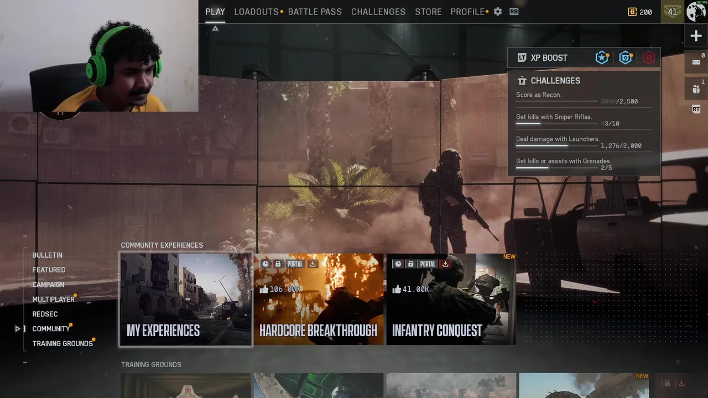Click "Deal damage with Launchers." text
This screenshot has height=398, width=708.
pyautogui.click(x=558, y=139)
